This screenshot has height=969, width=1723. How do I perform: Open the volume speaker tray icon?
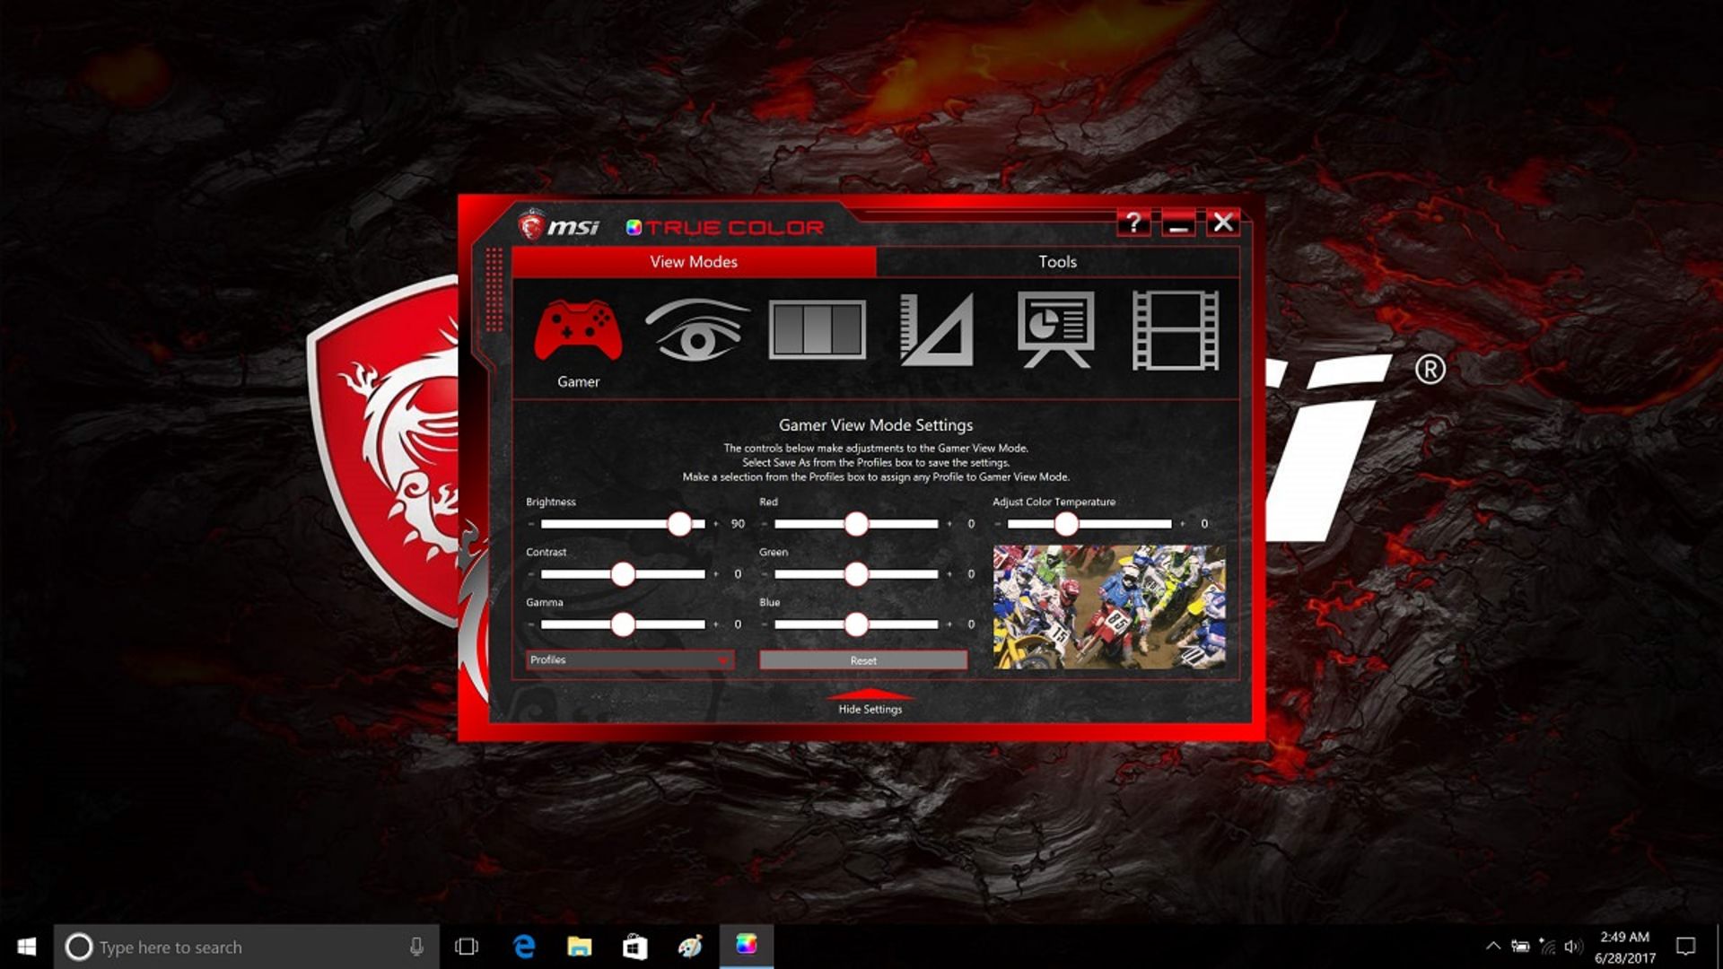[1573, 947]
